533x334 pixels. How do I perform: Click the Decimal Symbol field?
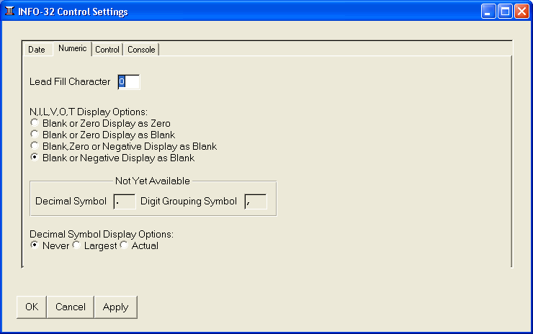click(125, 202)
